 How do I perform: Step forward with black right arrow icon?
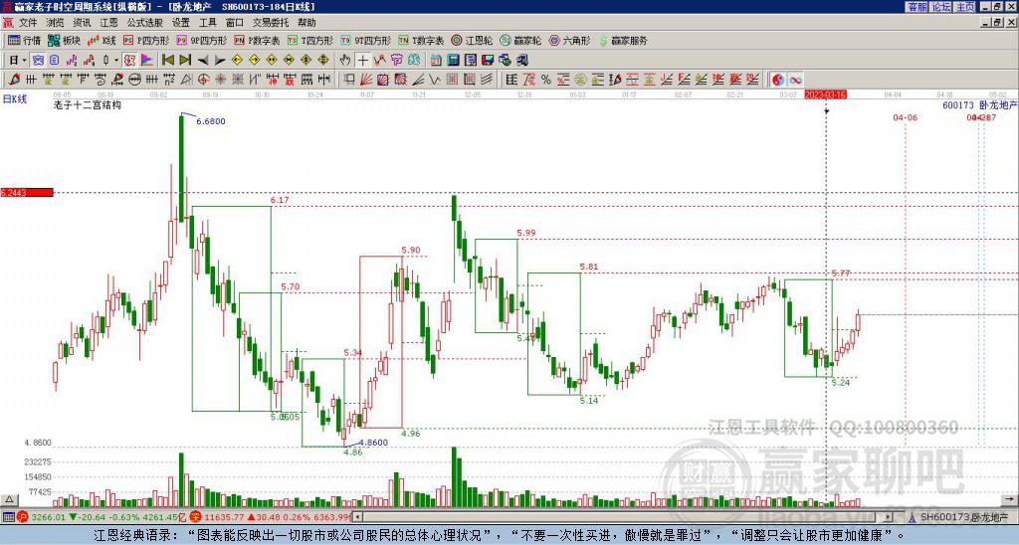(x=220, y=60)
